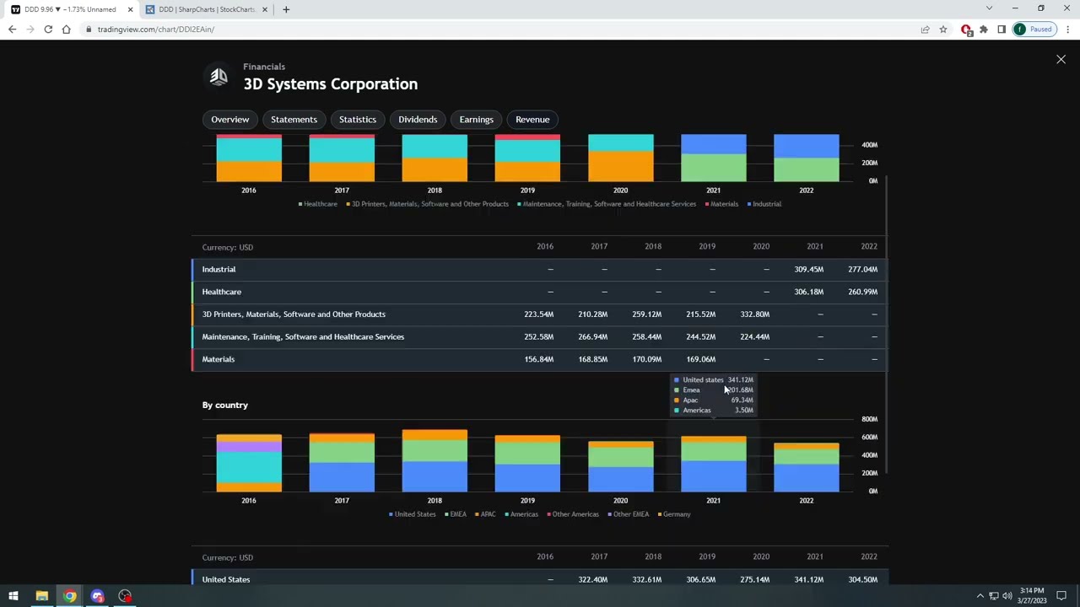This screenshot has height=607, width=1080.
Task: Open the browser home page
Action: [x=66, y=30]
